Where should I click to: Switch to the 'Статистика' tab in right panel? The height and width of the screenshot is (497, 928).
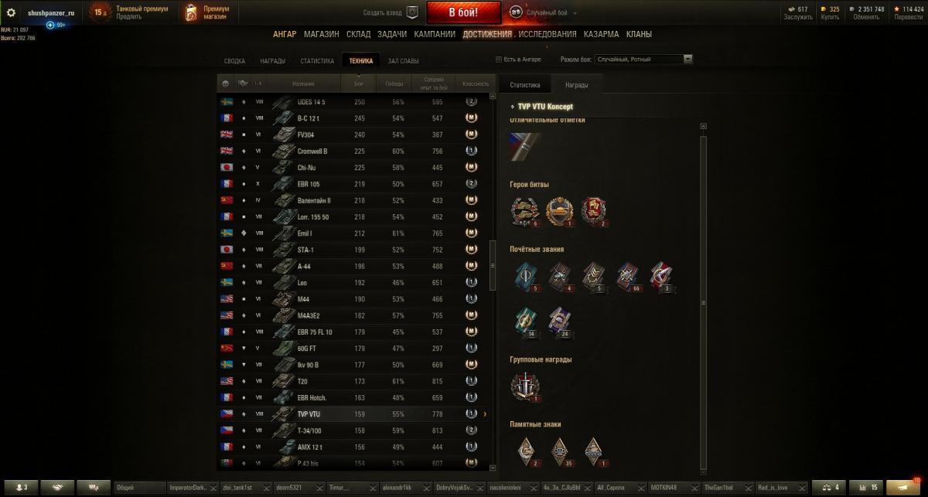(x=524, y=85)
